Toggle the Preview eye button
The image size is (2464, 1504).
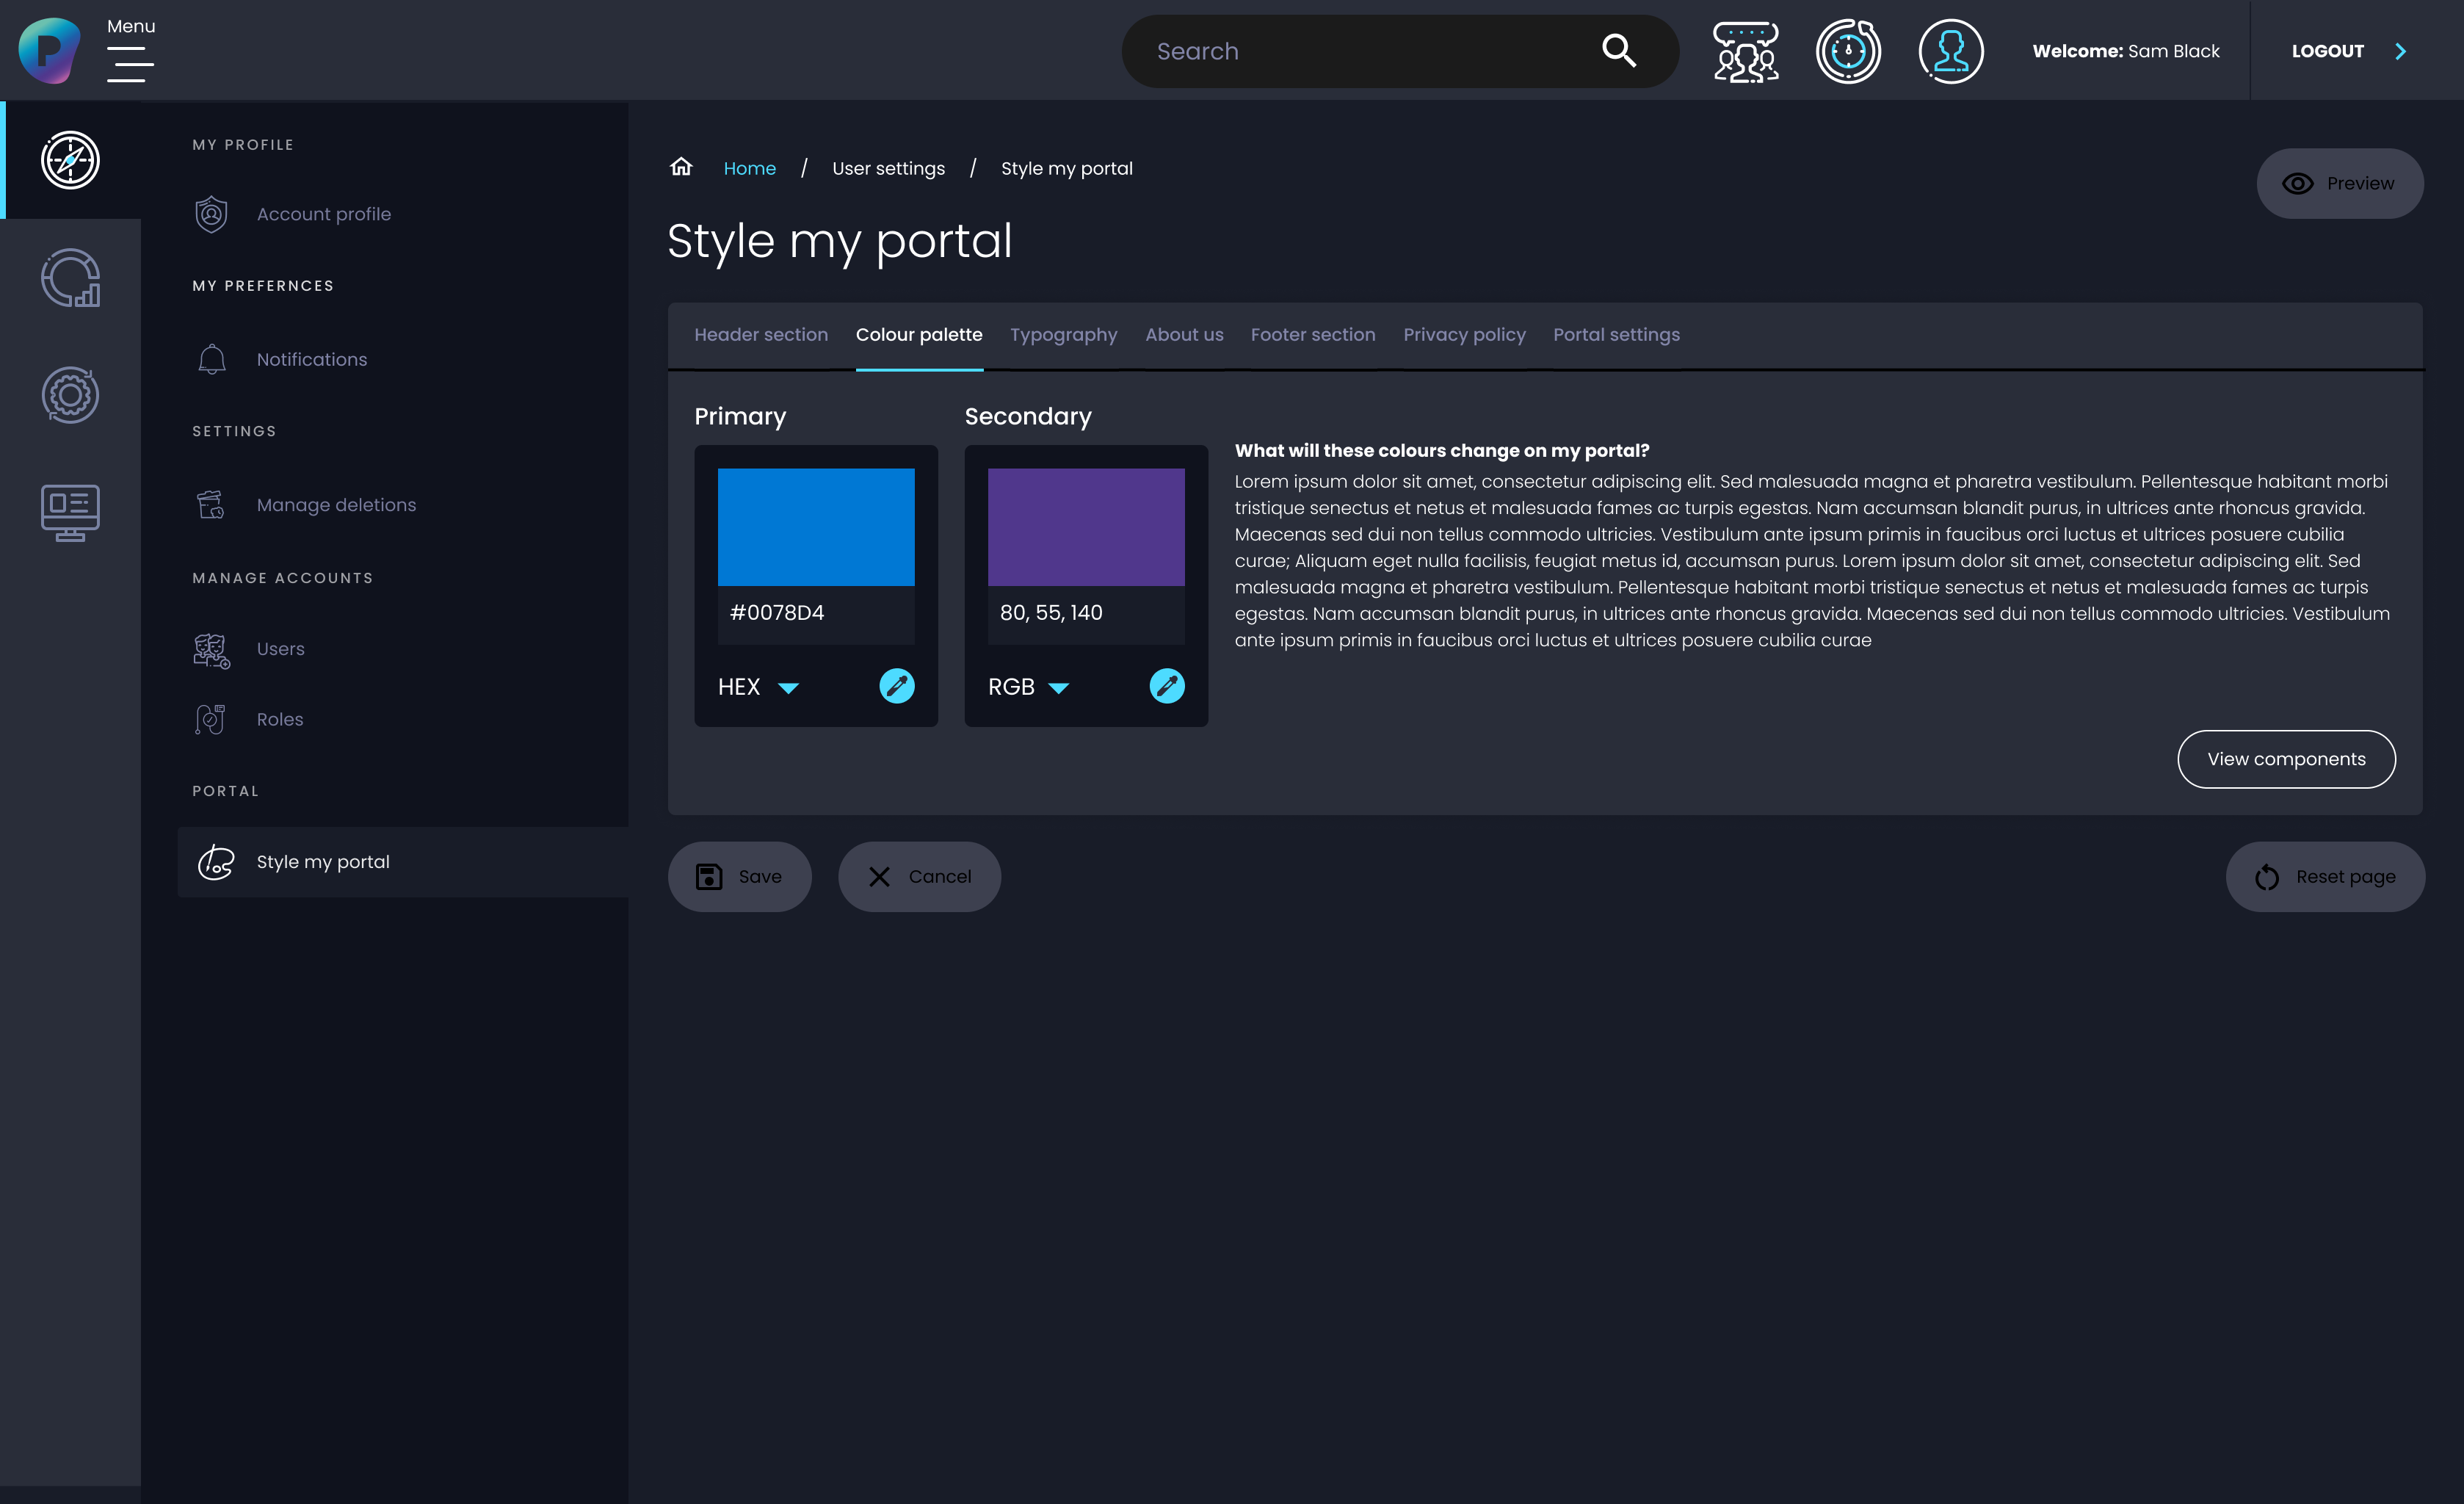(x=2339, y=184)
